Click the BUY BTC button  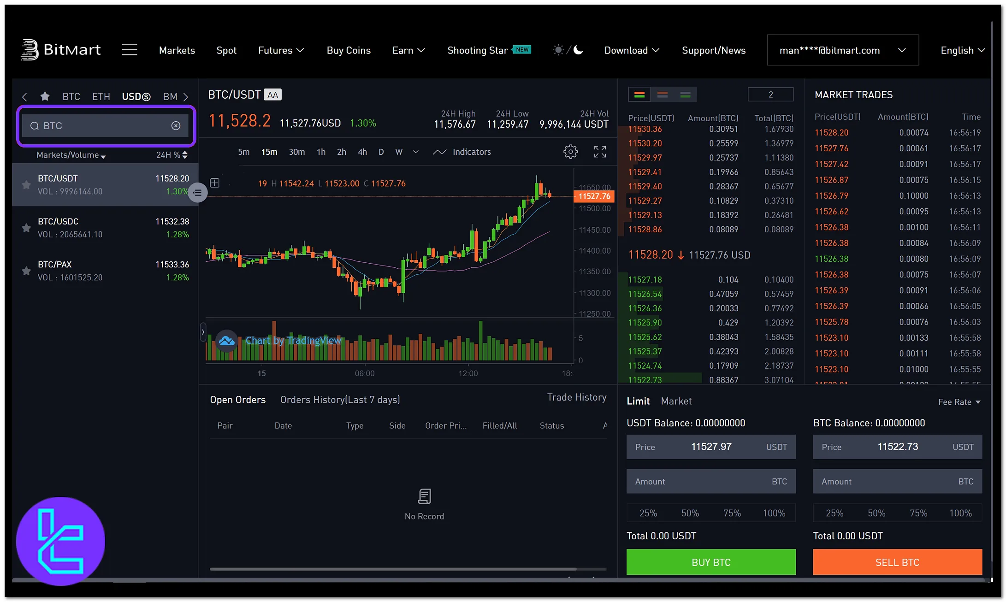711,562
